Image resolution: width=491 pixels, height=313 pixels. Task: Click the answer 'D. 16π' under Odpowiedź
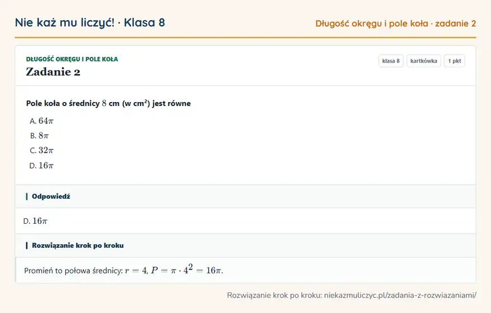point(35,221)
